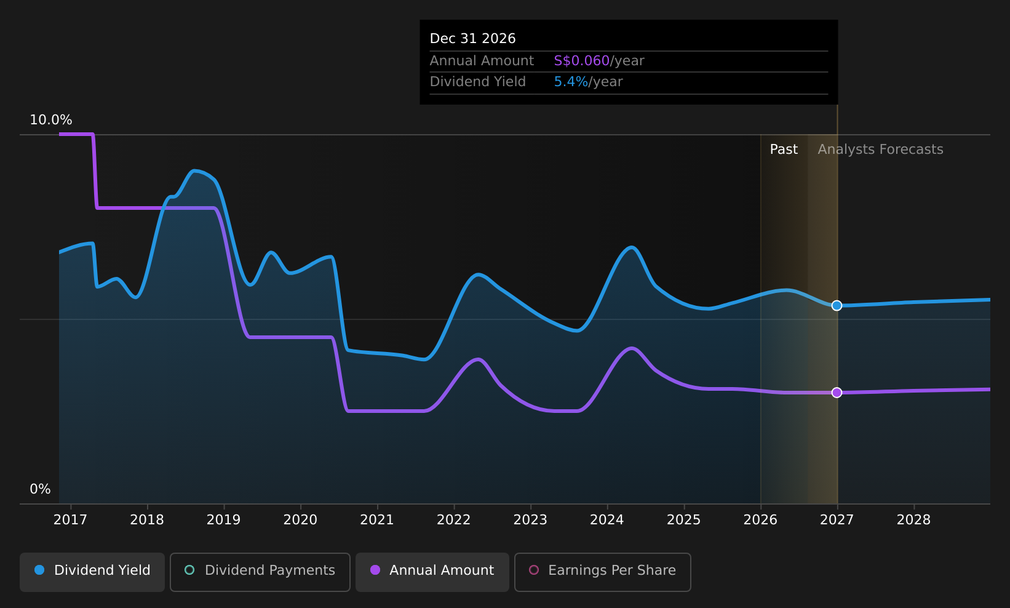This screenshot has height=608, width=1010.
Task: Toggle the Annual Amount legend series
Action: tap(432, 572)
